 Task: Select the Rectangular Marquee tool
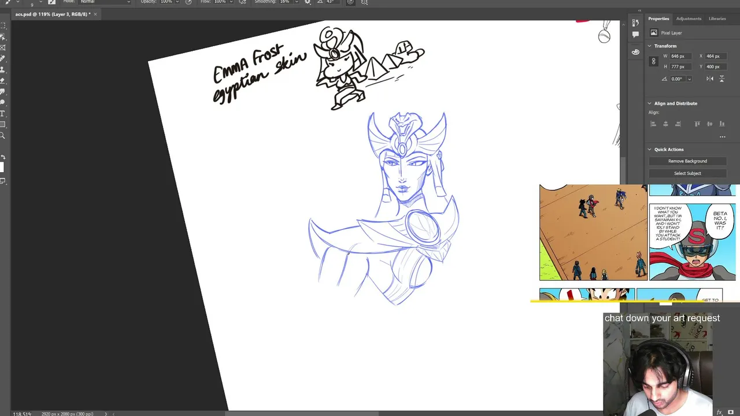click(2, 25)
